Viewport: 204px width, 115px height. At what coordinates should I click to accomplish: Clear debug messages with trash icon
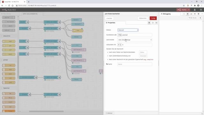coord(200,18)
